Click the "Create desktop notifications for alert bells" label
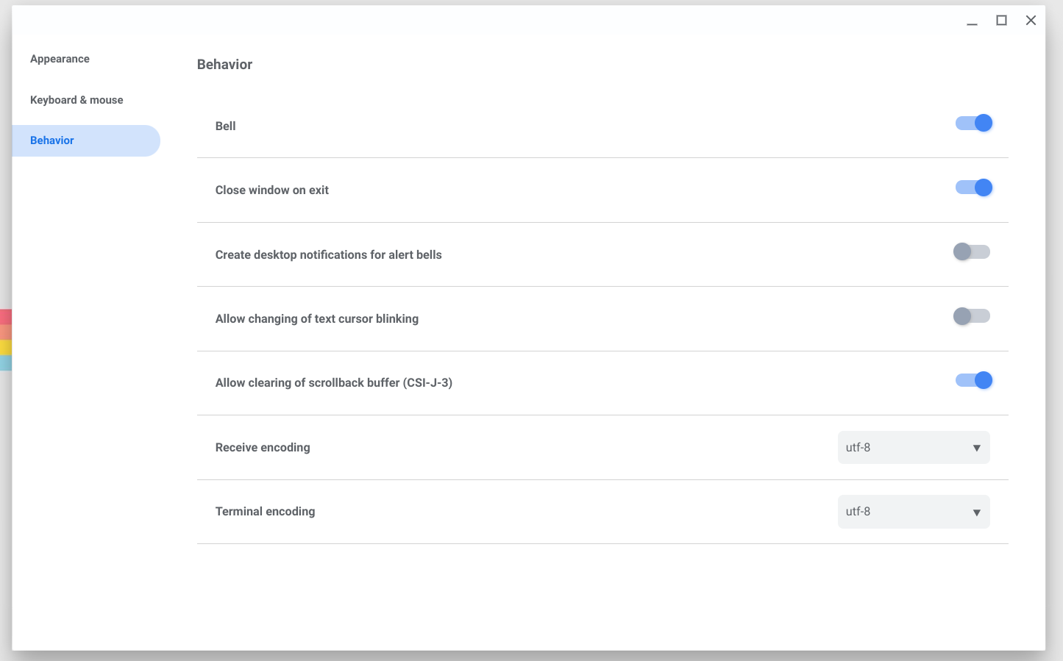This screenshot has height=661, width=1063. [x=328, y=255]
